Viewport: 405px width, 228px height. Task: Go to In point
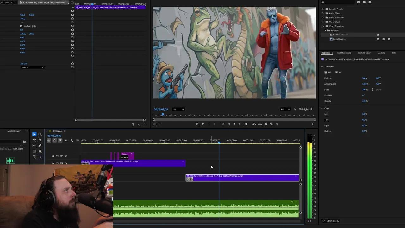(x=223, y=124)
